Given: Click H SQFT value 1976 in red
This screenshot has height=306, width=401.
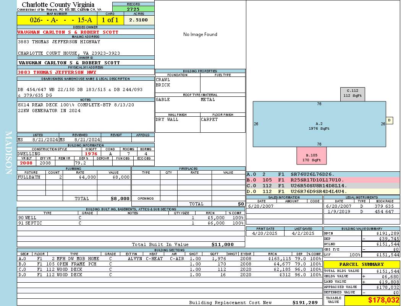Looking at the screenshot, I should [91, 154].
